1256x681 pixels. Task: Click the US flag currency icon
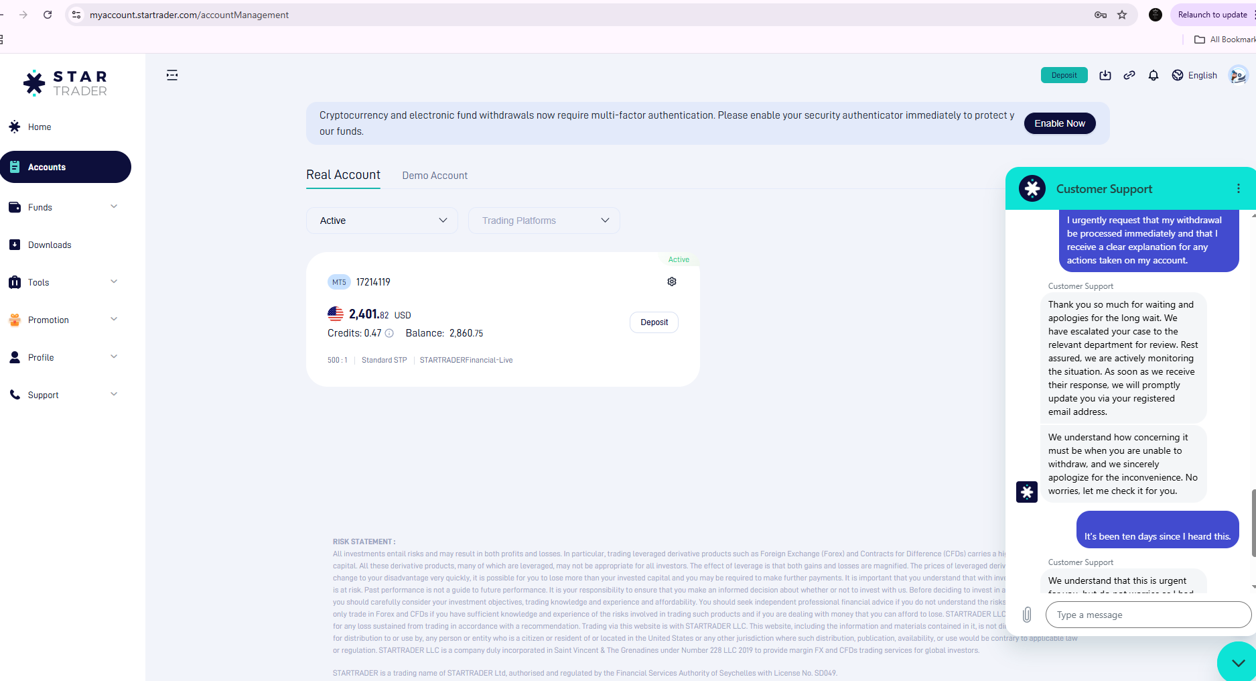click(x=336, y=314)
